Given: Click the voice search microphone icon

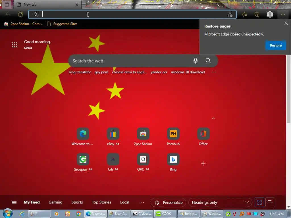Looking at the screenshot, I should pyautogui.click(x=196, y=61).
